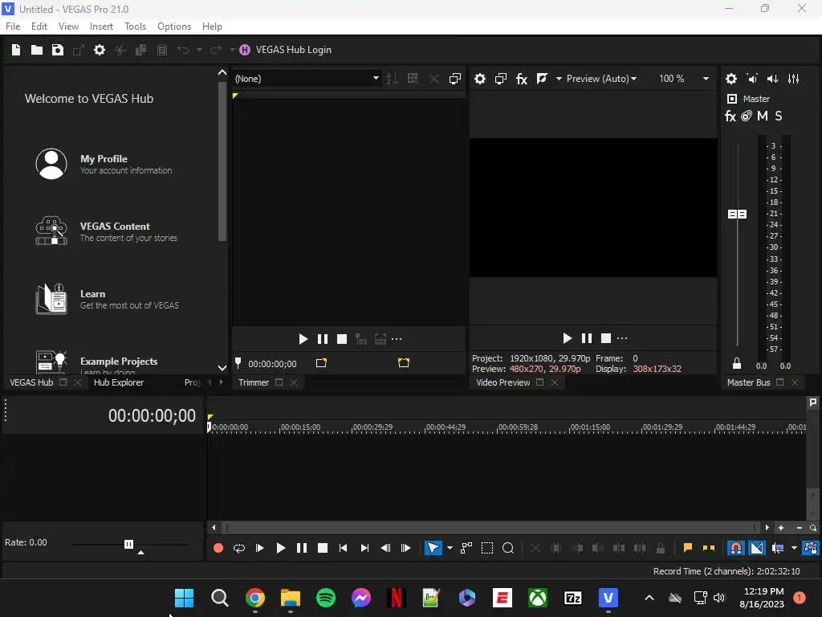Solo the Master bus with S
The height and width of the screenshot is (617, 822).
(x=779, y=116)
